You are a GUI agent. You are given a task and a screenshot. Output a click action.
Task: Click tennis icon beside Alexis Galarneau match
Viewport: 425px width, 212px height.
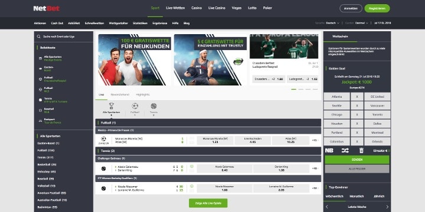103,169
